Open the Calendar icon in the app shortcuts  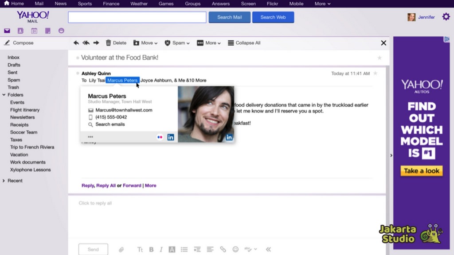point(34,31)
